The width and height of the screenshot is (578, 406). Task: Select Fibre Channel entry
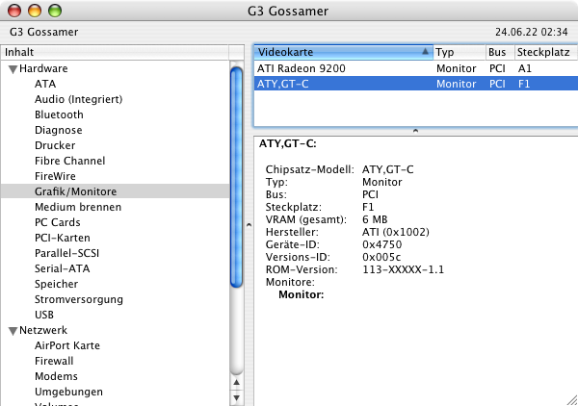tap(69, 161)
